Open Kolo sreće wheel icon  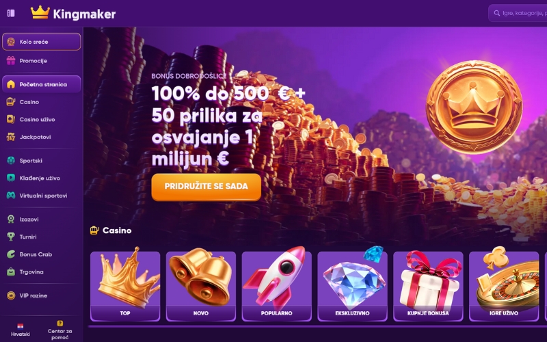coord(11,42)
